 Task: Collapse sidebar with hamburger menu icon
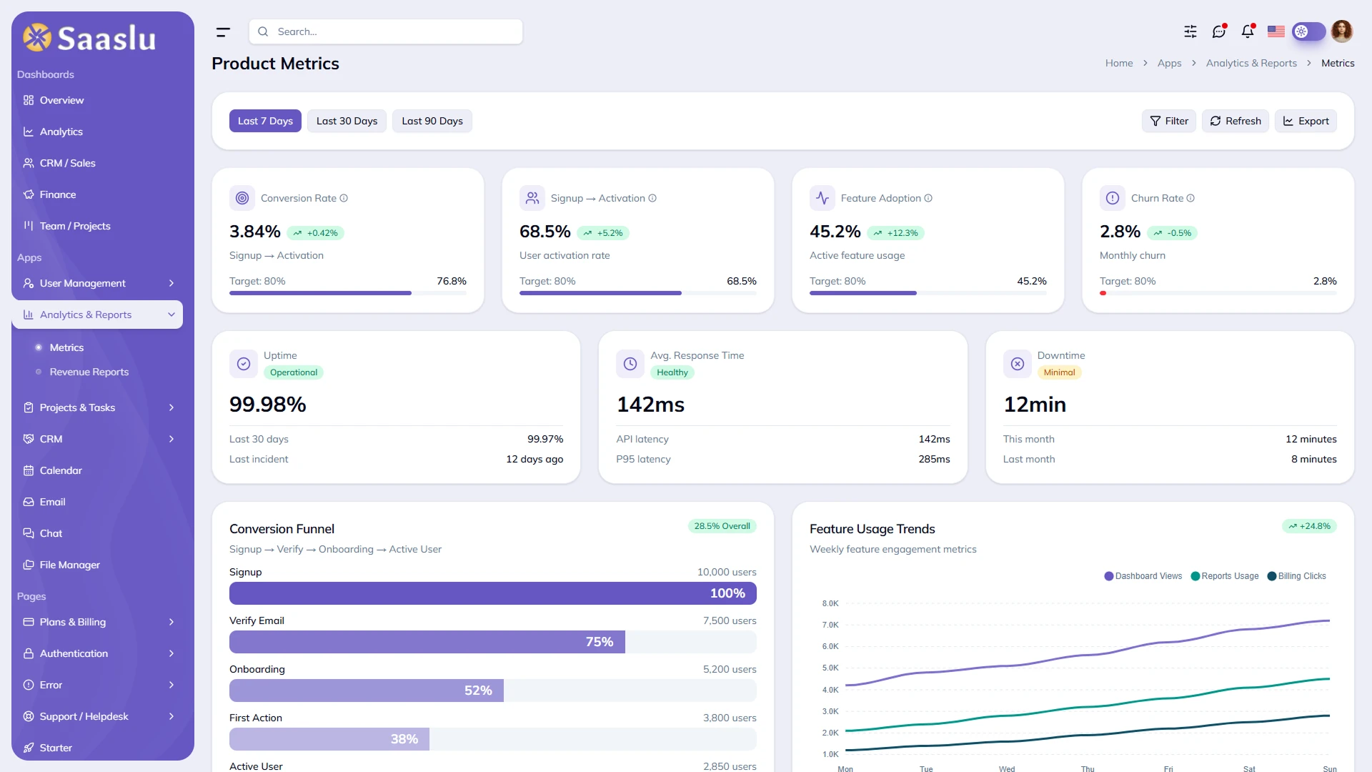pyautogui.click(x=223, y=32)
